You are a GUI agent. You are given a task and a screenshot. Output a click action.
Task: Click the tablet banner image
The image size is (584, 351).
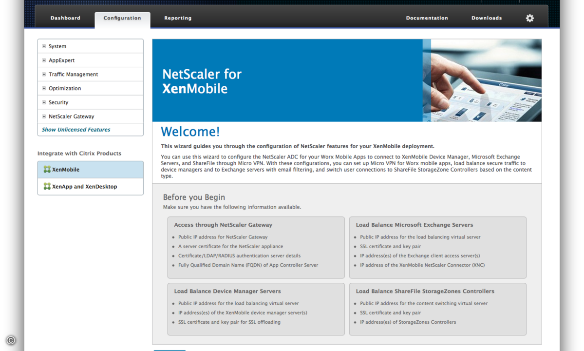pyautogui.click(x=482, y=80)
